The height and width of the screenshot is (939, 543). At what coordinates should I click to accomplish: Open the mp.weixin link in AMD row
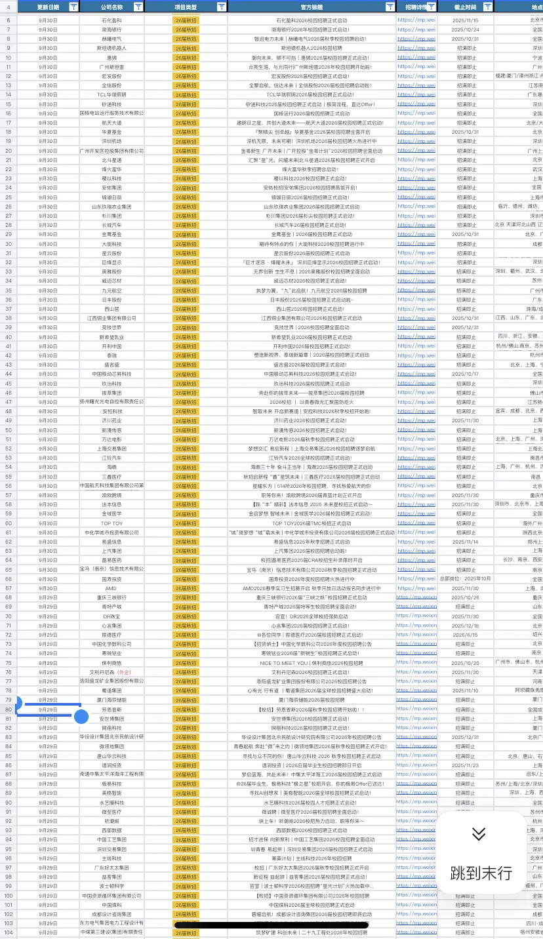coord(416,588)
